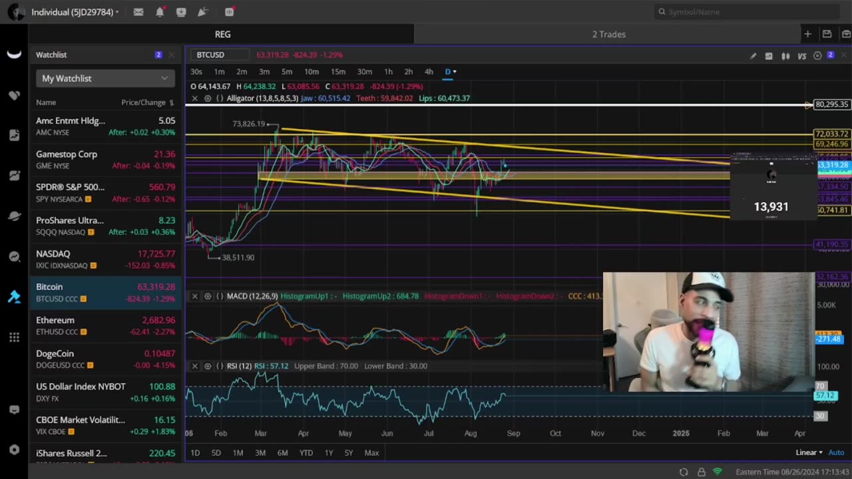Toggle RSI indicator visibility eye
852x479 pixels.
pyautogui.click(x=208, y=366)
